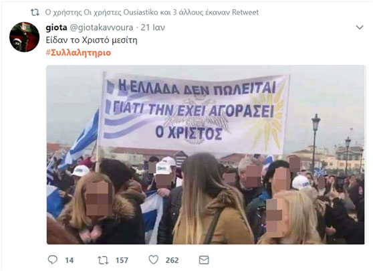Open giota's round profile avatar

coord(24,37)
